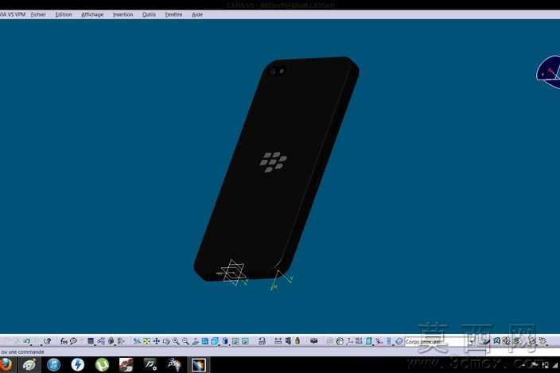Image resolution: width=560 pixels, height=373 pixels.
Task: Launch Firefox from the taskbar
Action: (x=6, y=365)
